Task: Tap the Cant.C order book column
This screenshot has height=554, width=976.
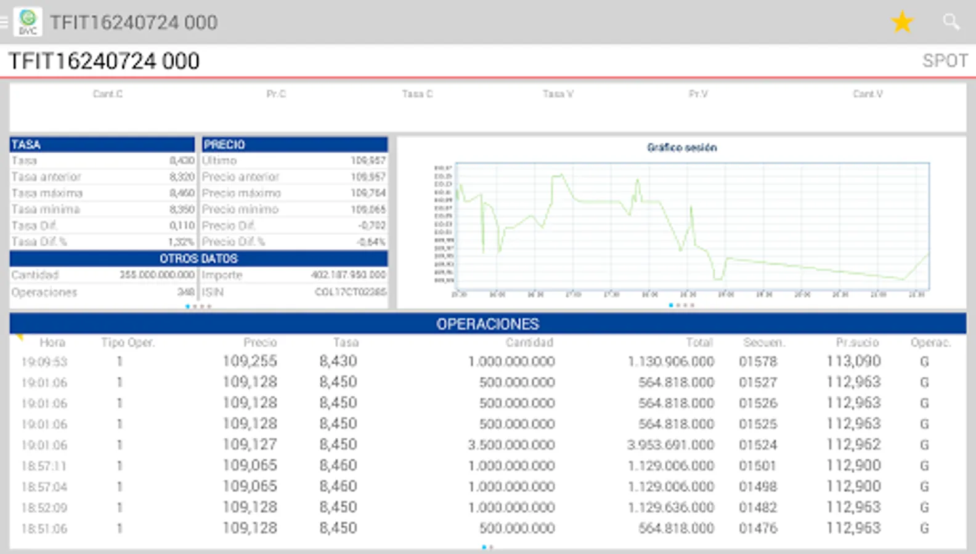Action: pos(108,94)
